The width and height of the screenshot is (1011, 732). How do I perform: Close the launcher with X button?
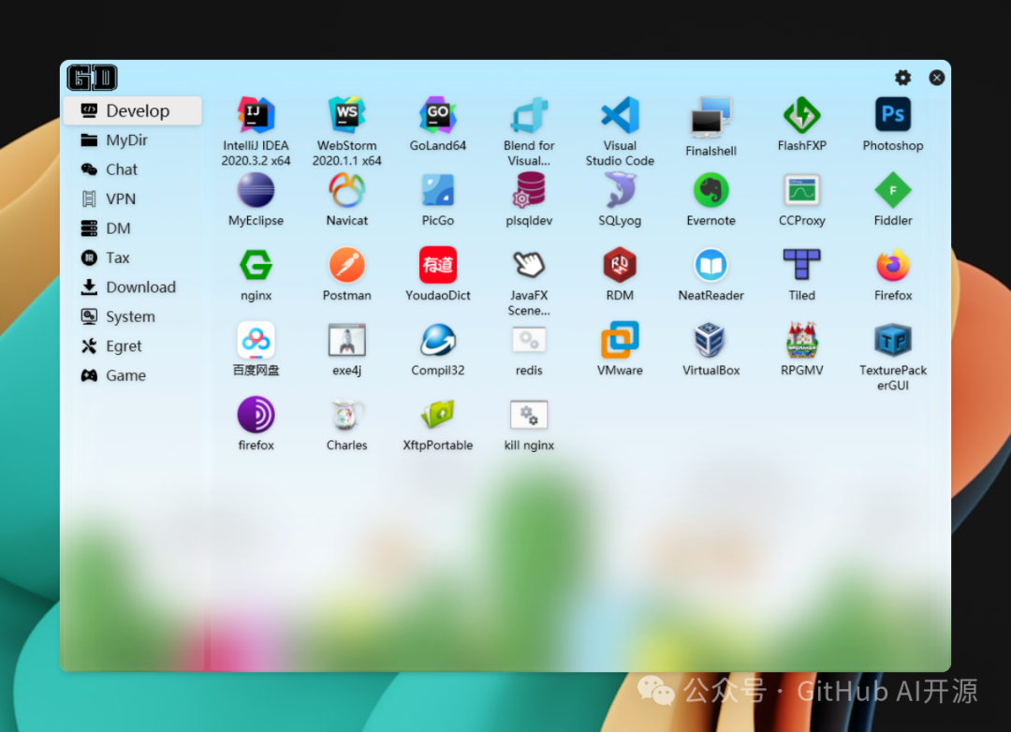937,78
